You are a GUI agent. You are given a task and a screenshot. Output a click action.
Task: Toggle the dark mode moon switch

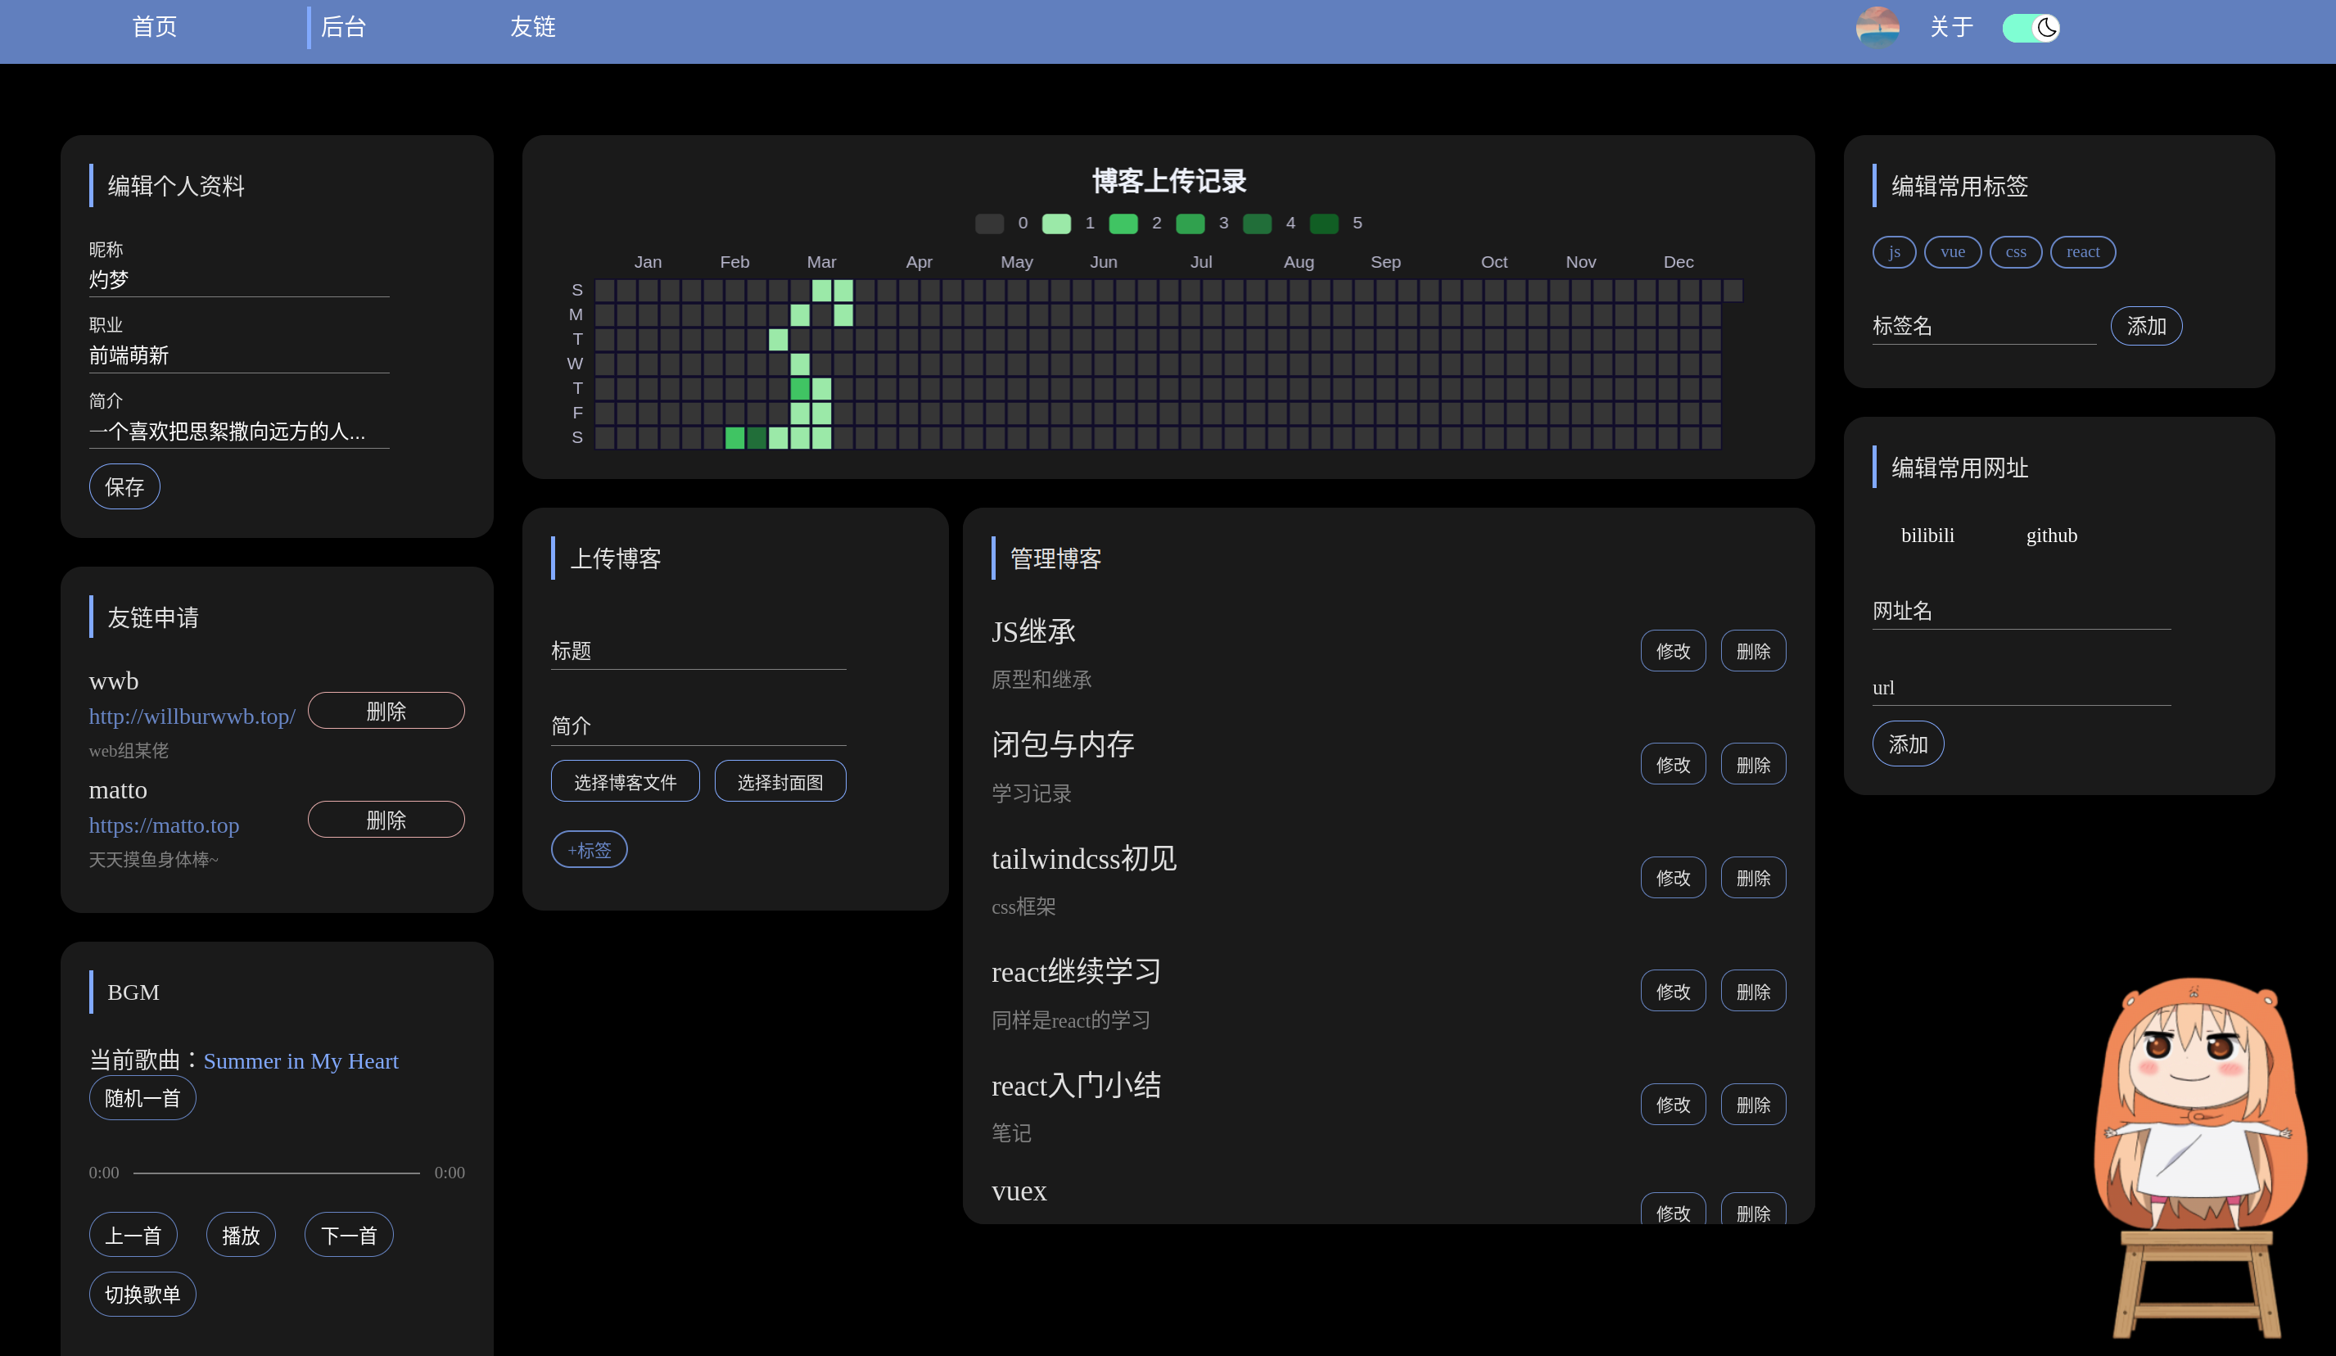click(x=2031, y=28)
